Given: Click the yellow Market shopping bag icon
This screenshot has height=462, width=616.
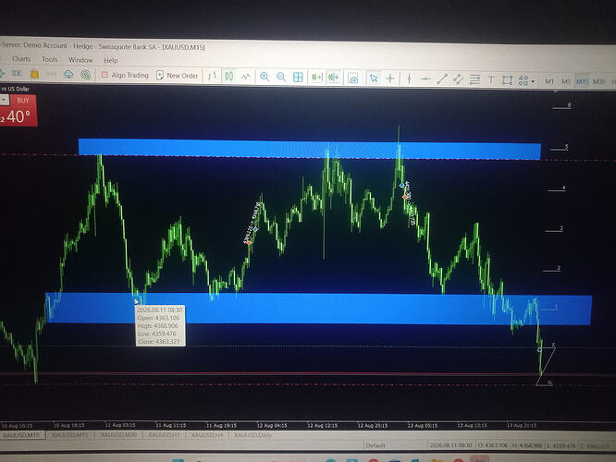Looking at the screenshot, I should click(x=34, y=73).
